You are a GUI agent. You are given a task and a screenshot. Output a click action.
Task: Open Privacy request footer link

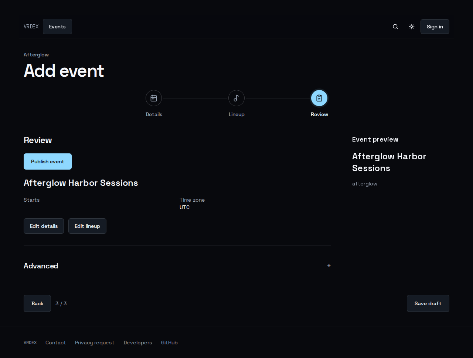coord(95,343)
